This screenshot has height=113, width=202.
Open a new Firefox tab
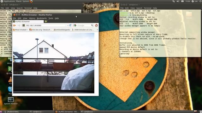(46, 22)
